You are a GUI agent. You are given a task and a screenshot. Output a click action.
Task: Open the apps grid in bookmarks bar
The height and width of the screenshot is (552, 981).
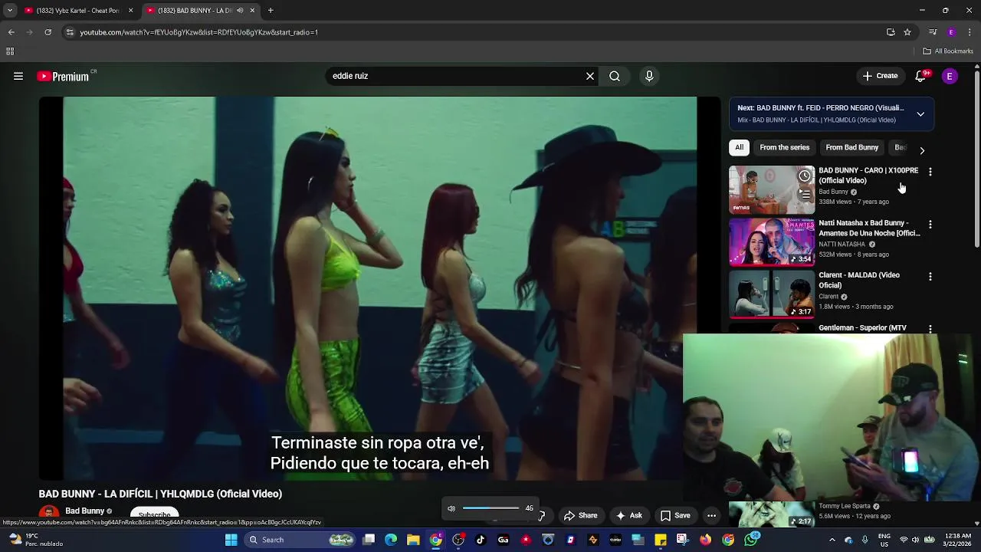pos(10,51)
